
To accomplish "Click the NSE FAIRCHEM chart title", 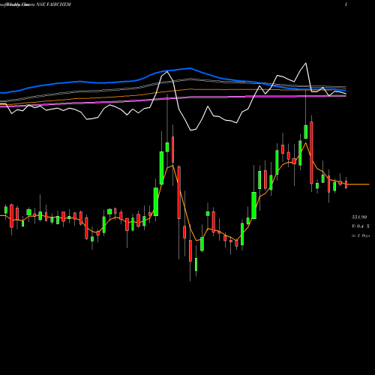I will pyautogui.click(x=53, y=4).
